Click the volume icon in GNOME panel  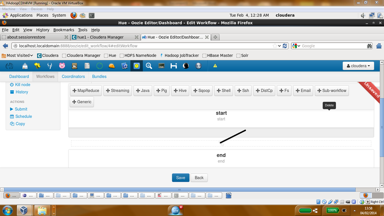363,15
